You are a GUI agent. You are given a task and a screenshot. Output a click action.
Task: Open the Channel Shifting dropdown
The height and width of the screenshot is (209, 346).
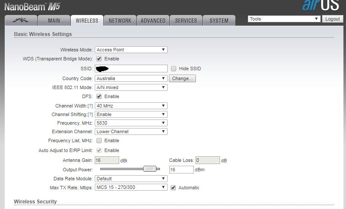(131, 114)
